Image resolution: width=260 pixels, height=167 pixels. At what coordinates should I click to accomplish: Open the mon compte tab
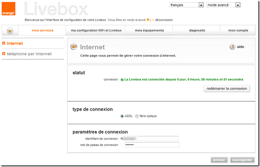pos(238,30)
